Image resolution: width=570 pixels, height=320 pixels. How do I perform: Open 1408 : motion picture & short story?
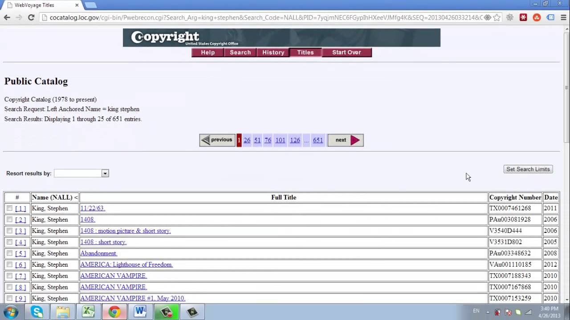(126, 231)
